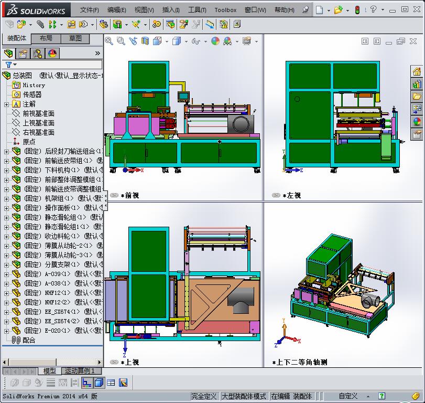The height and width of the screenshot is (403, 425).
Task: Open SolidWorks Resources home icon
Action: 417,72
